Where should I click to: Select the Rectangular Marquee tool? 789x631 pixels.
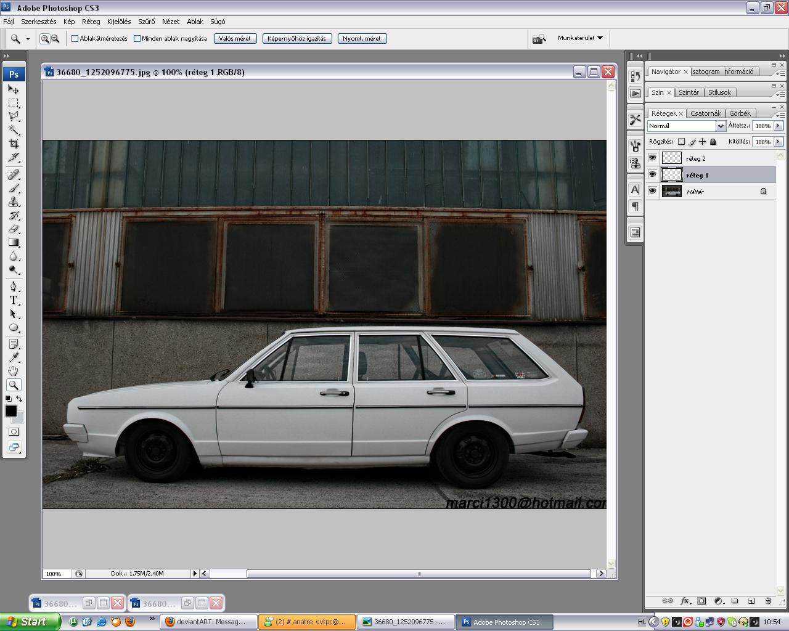click(14, 103)
